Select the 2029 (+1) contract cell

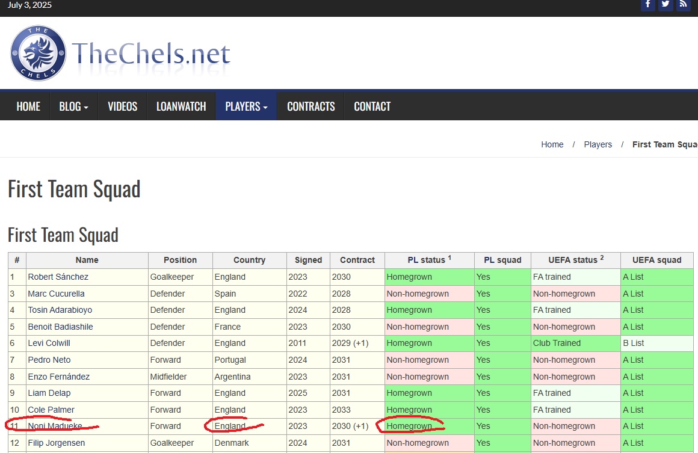click(357, 343)
